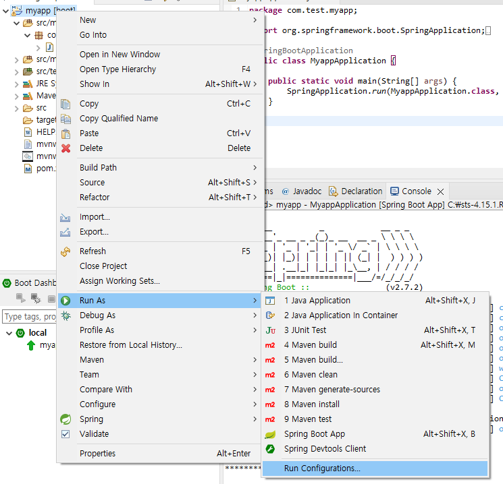Click the Console tab monitor icon
Screen dimensions: 503x484
tap(394, 191)
